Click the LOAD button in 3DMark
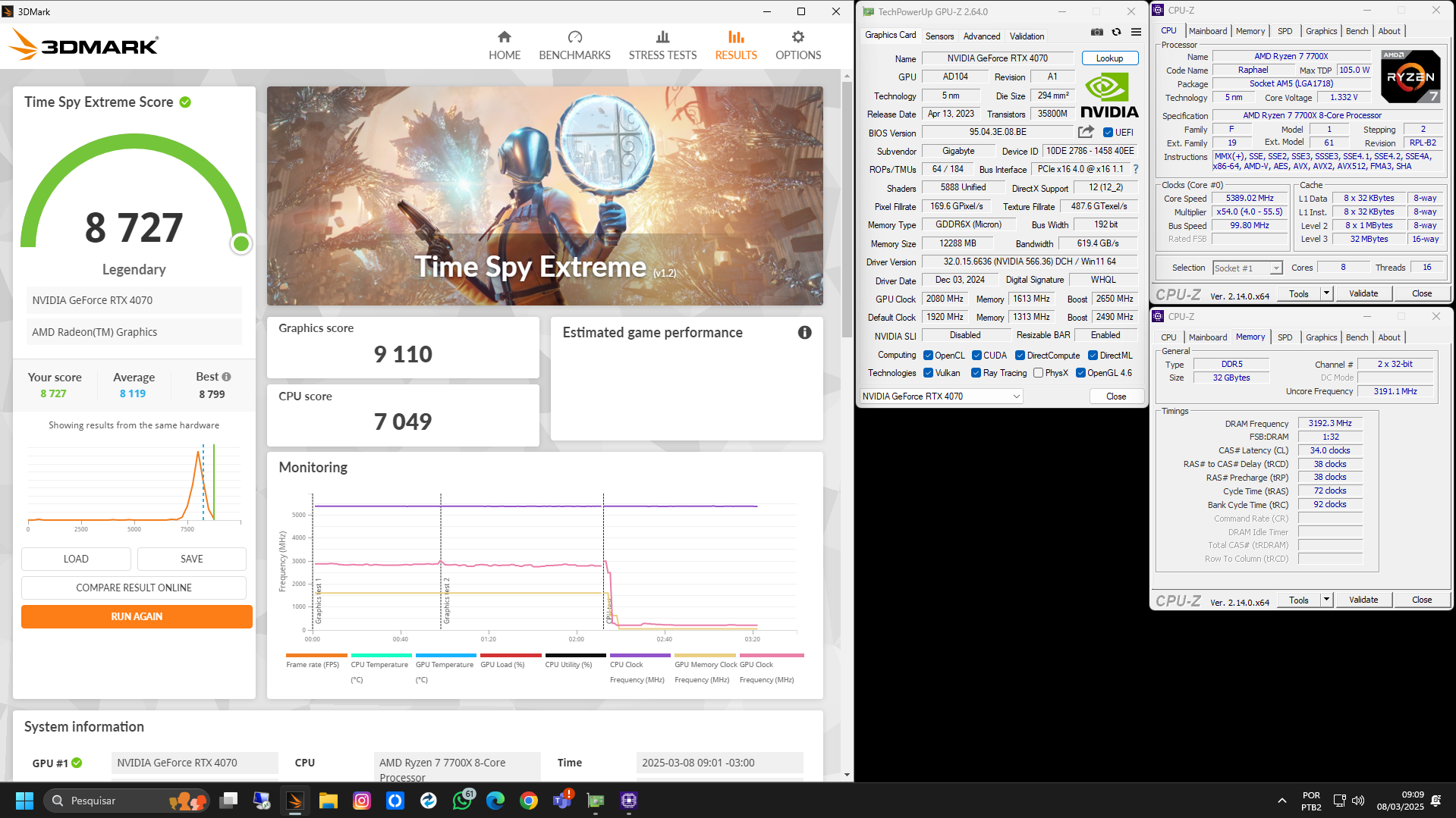Viewport: 1456px width, 818px height. [76, 559]
